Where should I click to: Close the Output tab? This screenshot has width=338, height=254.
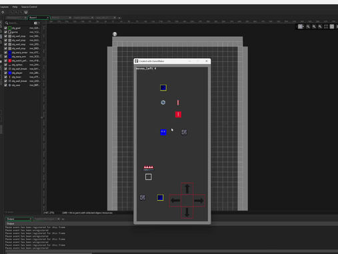coord(31,219)
